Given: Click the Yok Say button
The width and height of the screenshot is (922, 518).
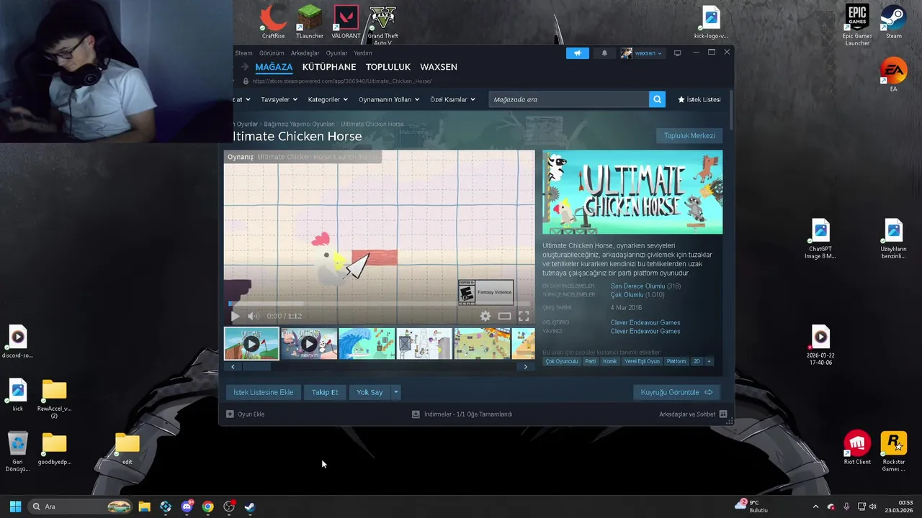Looking at the screenshot, I should click(370, 392).
